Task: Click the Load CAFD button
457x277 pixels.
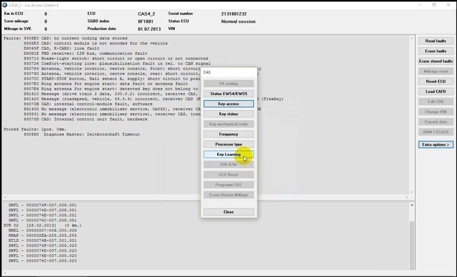Action: pyautogui.click(x=435, y=91)
